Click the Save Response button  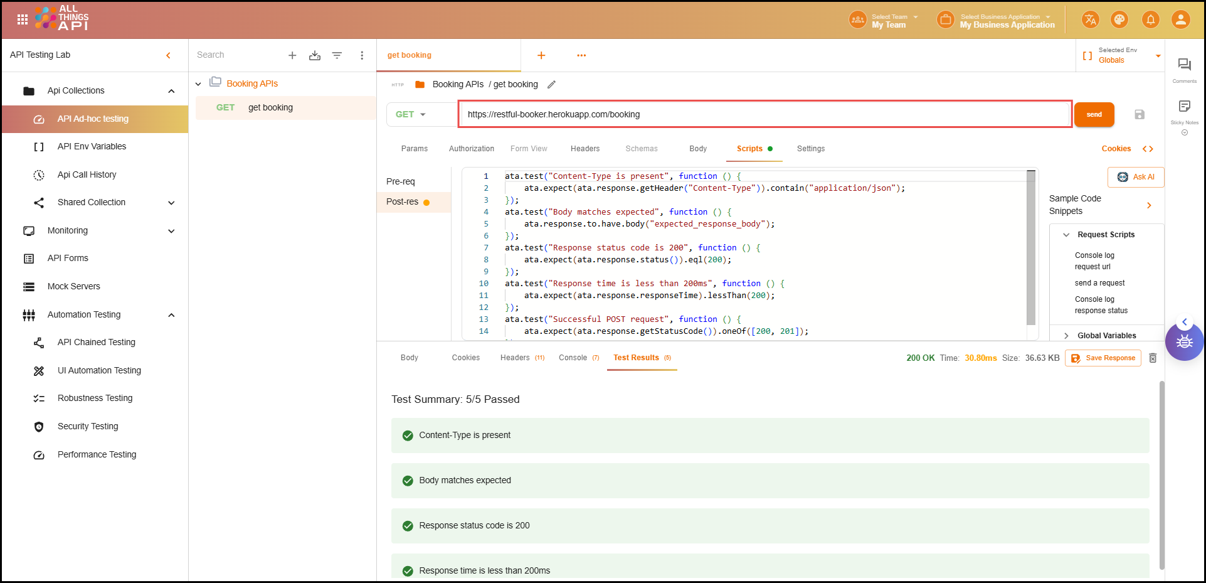[x=1103, y=358]
